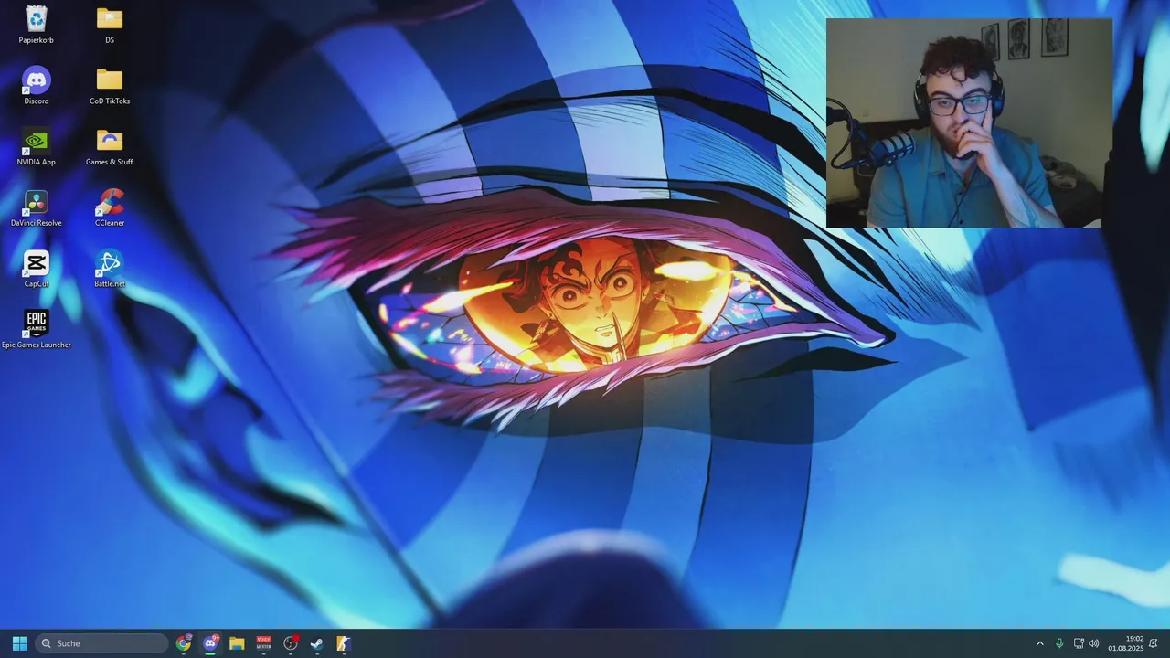Select the DaVinci Resolve shortcut
This screenshot has height=658, width=1170.
click(37, 208)
